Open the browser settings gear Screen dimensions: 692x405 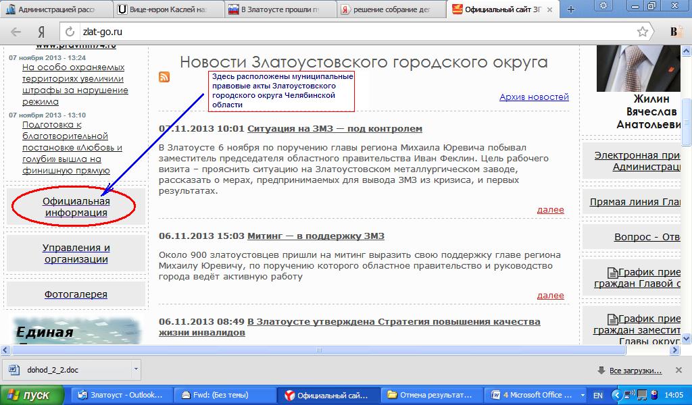pyautogui.click(x=603, y=5)
